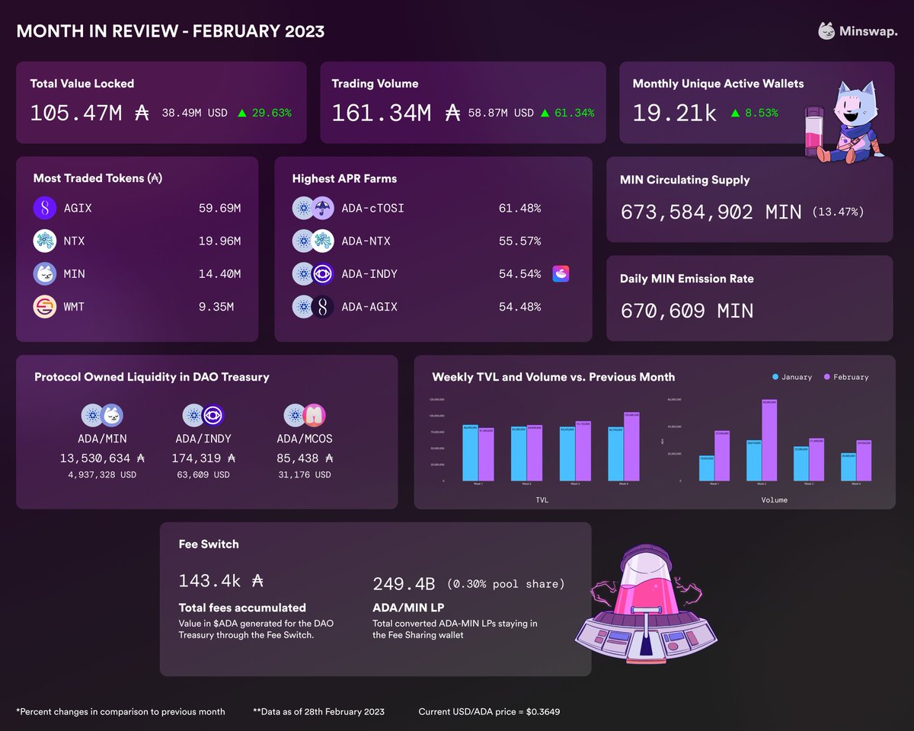The width and height of the screenshot is (914, 731).
Task: Click the purple February legend dot
Action: tap(827, 377)
